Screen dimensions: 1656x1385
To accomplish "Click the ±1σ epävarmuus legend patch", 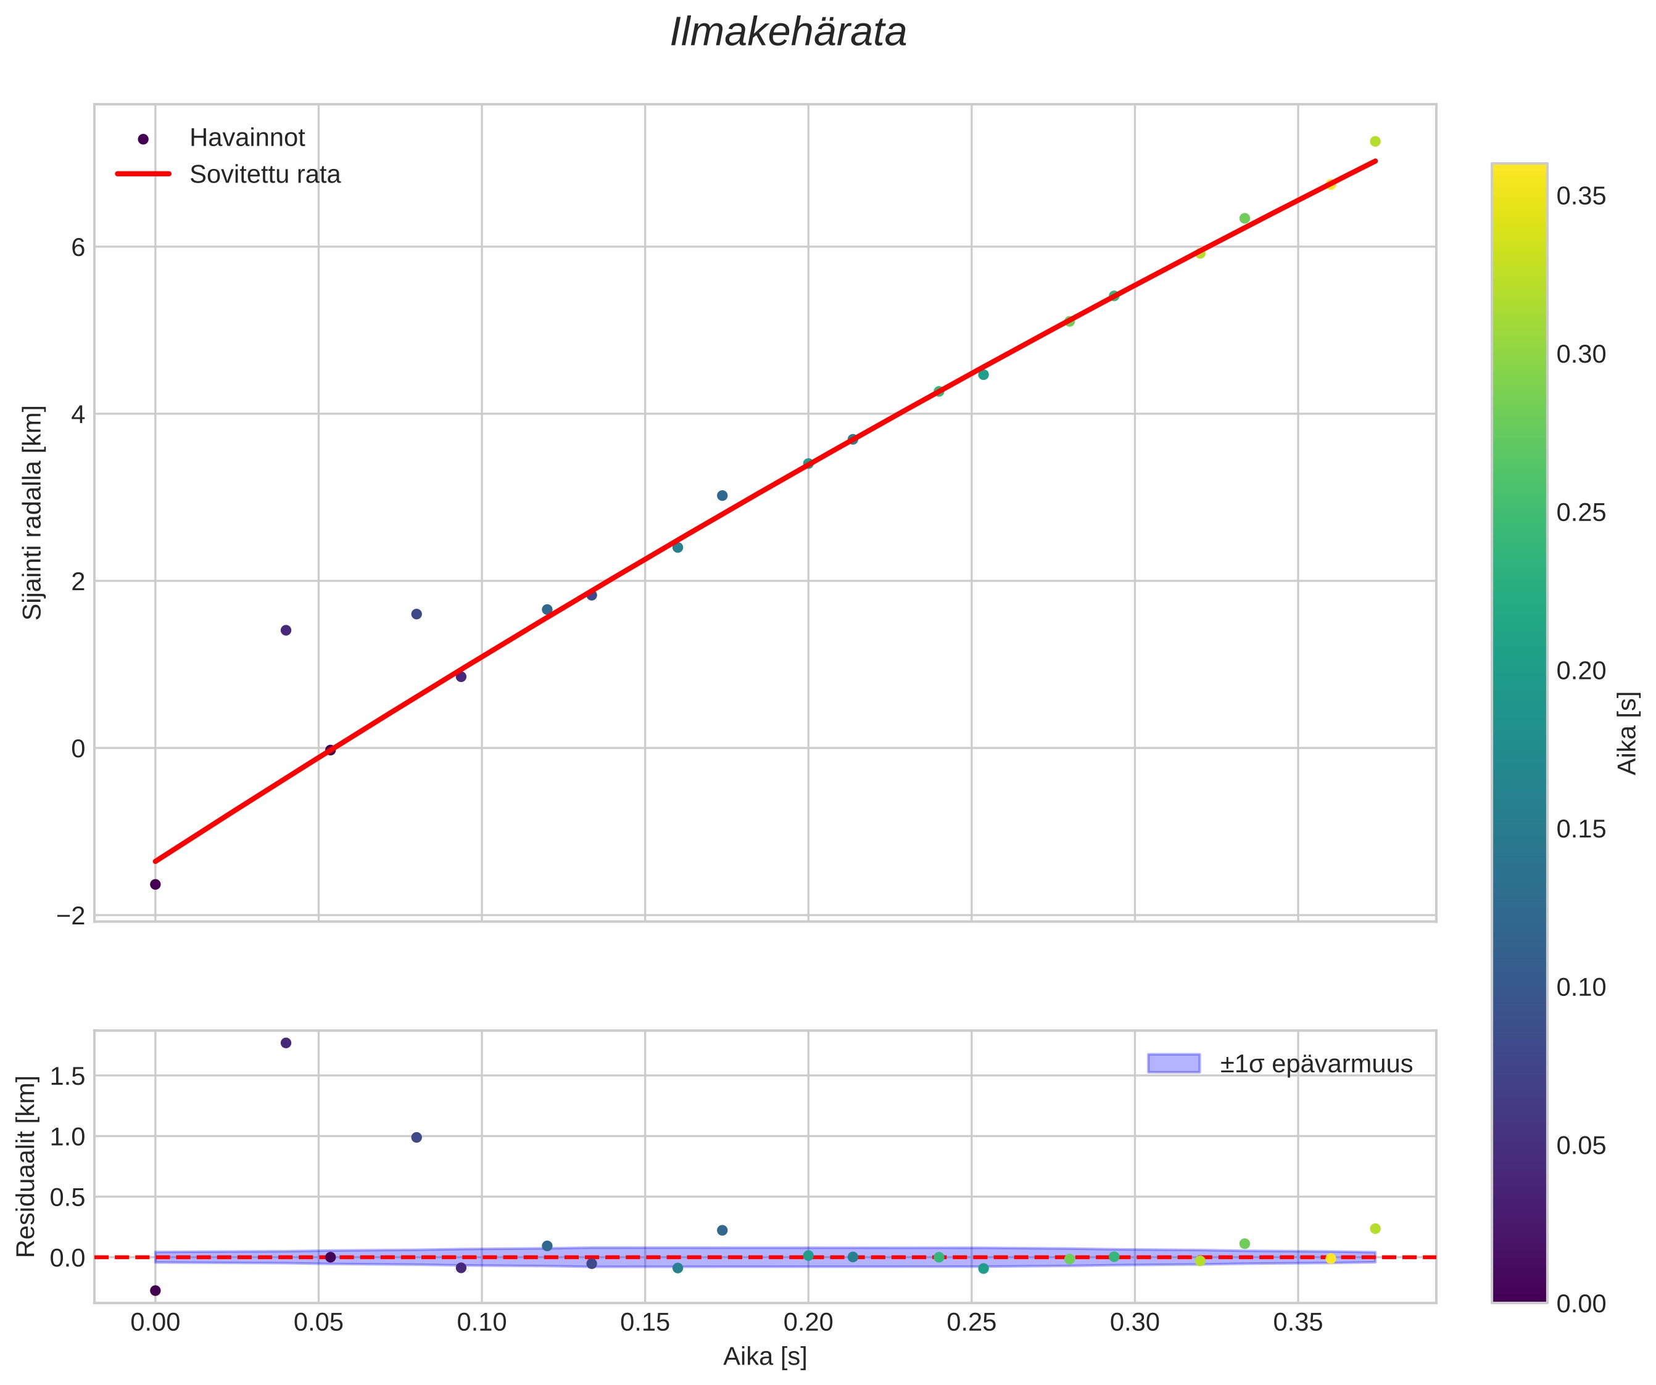I will (x=1174, y=1063).
